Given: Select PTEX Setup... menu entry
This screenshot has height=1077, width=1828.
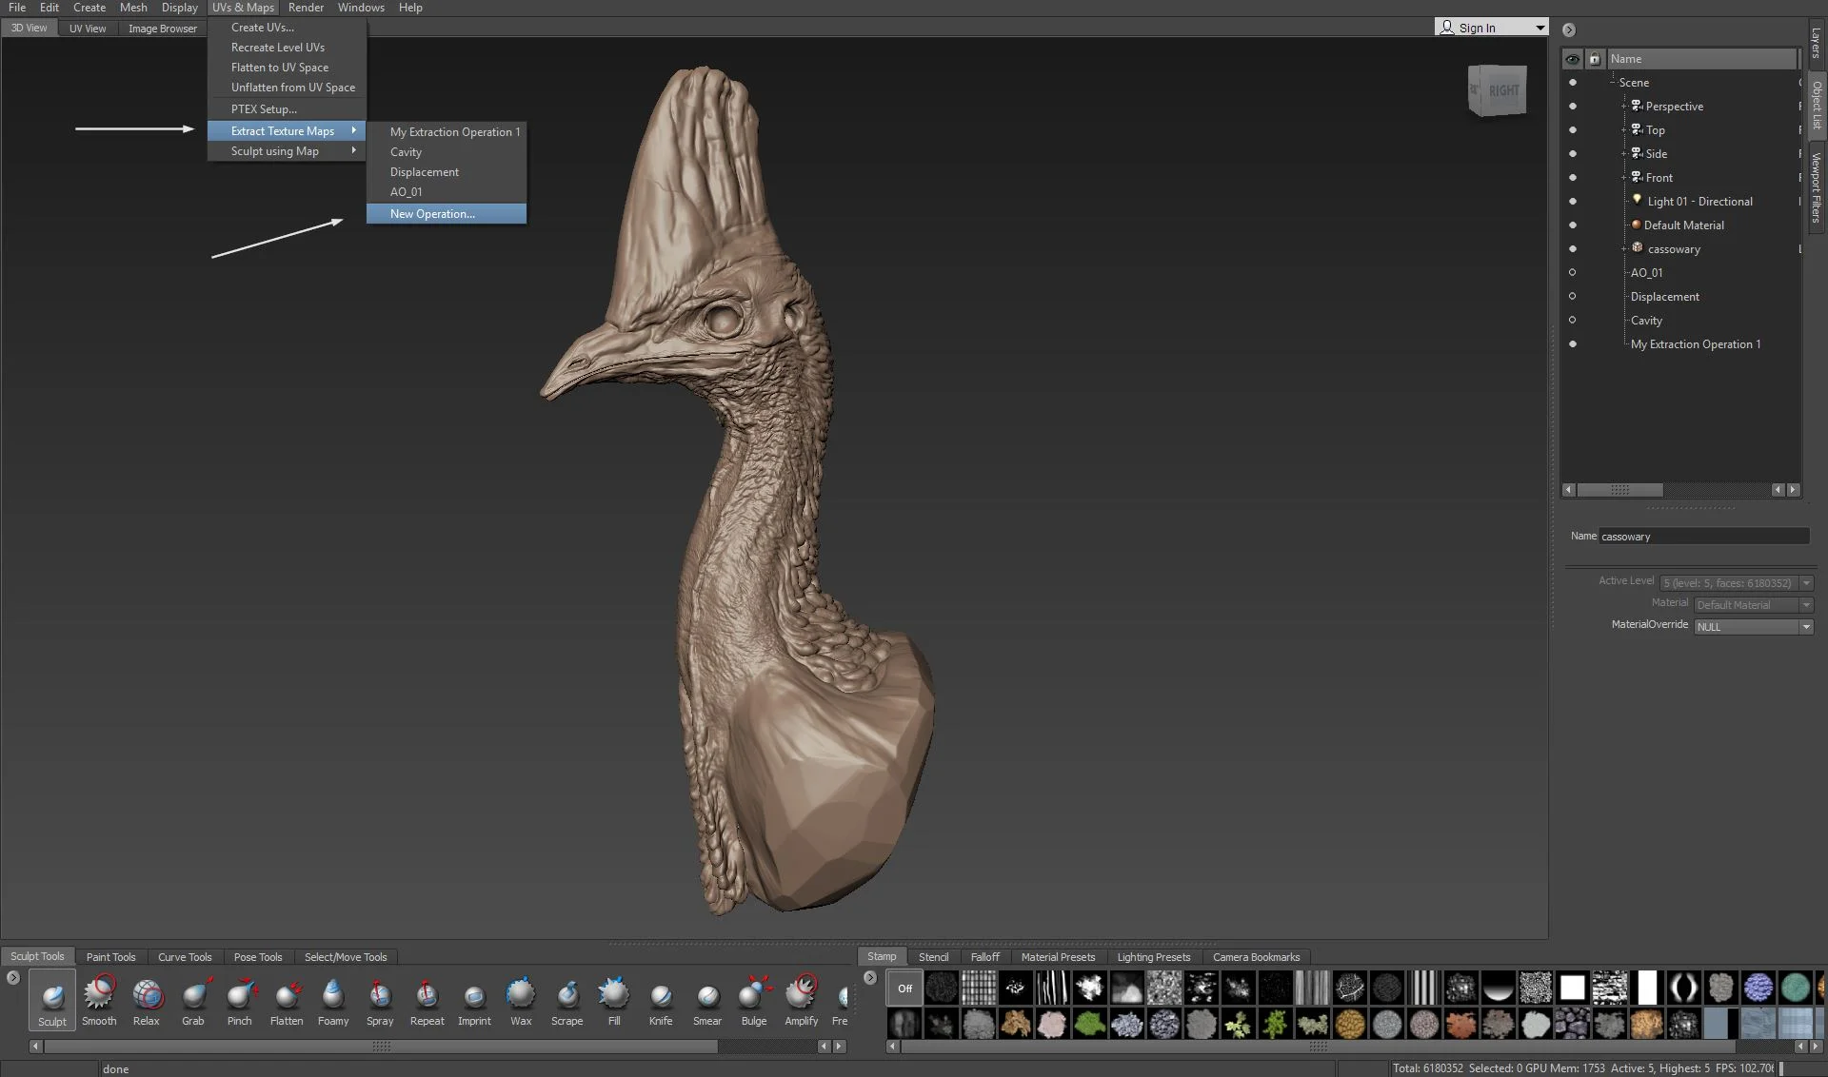Looking at the screenshot, I should (264, 109).
